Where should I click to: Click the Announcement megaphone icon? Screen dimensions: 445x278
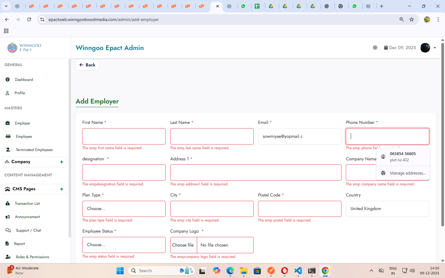(8, 217)
